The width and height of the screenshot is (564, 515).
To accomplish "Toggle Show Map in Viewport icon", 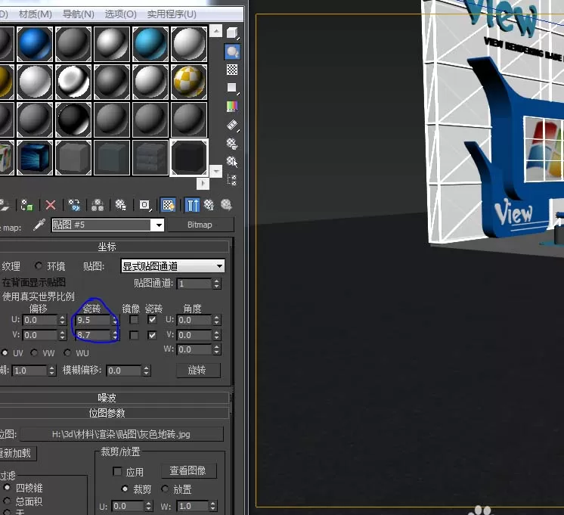I will (168, 205).
